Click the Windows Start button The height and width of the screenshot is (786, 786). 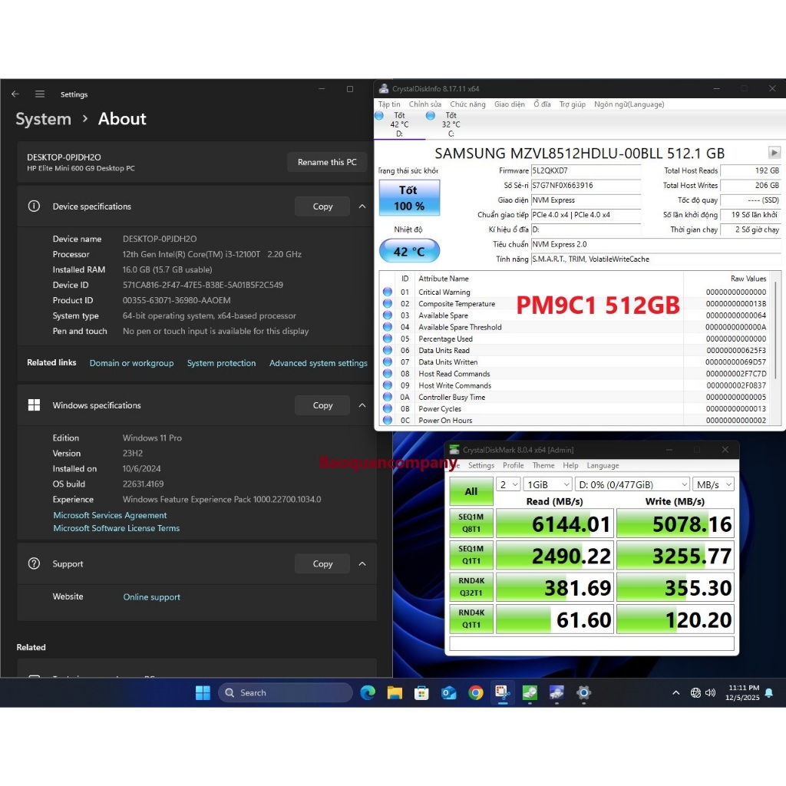pyautogui.click(x=203, y=692)
